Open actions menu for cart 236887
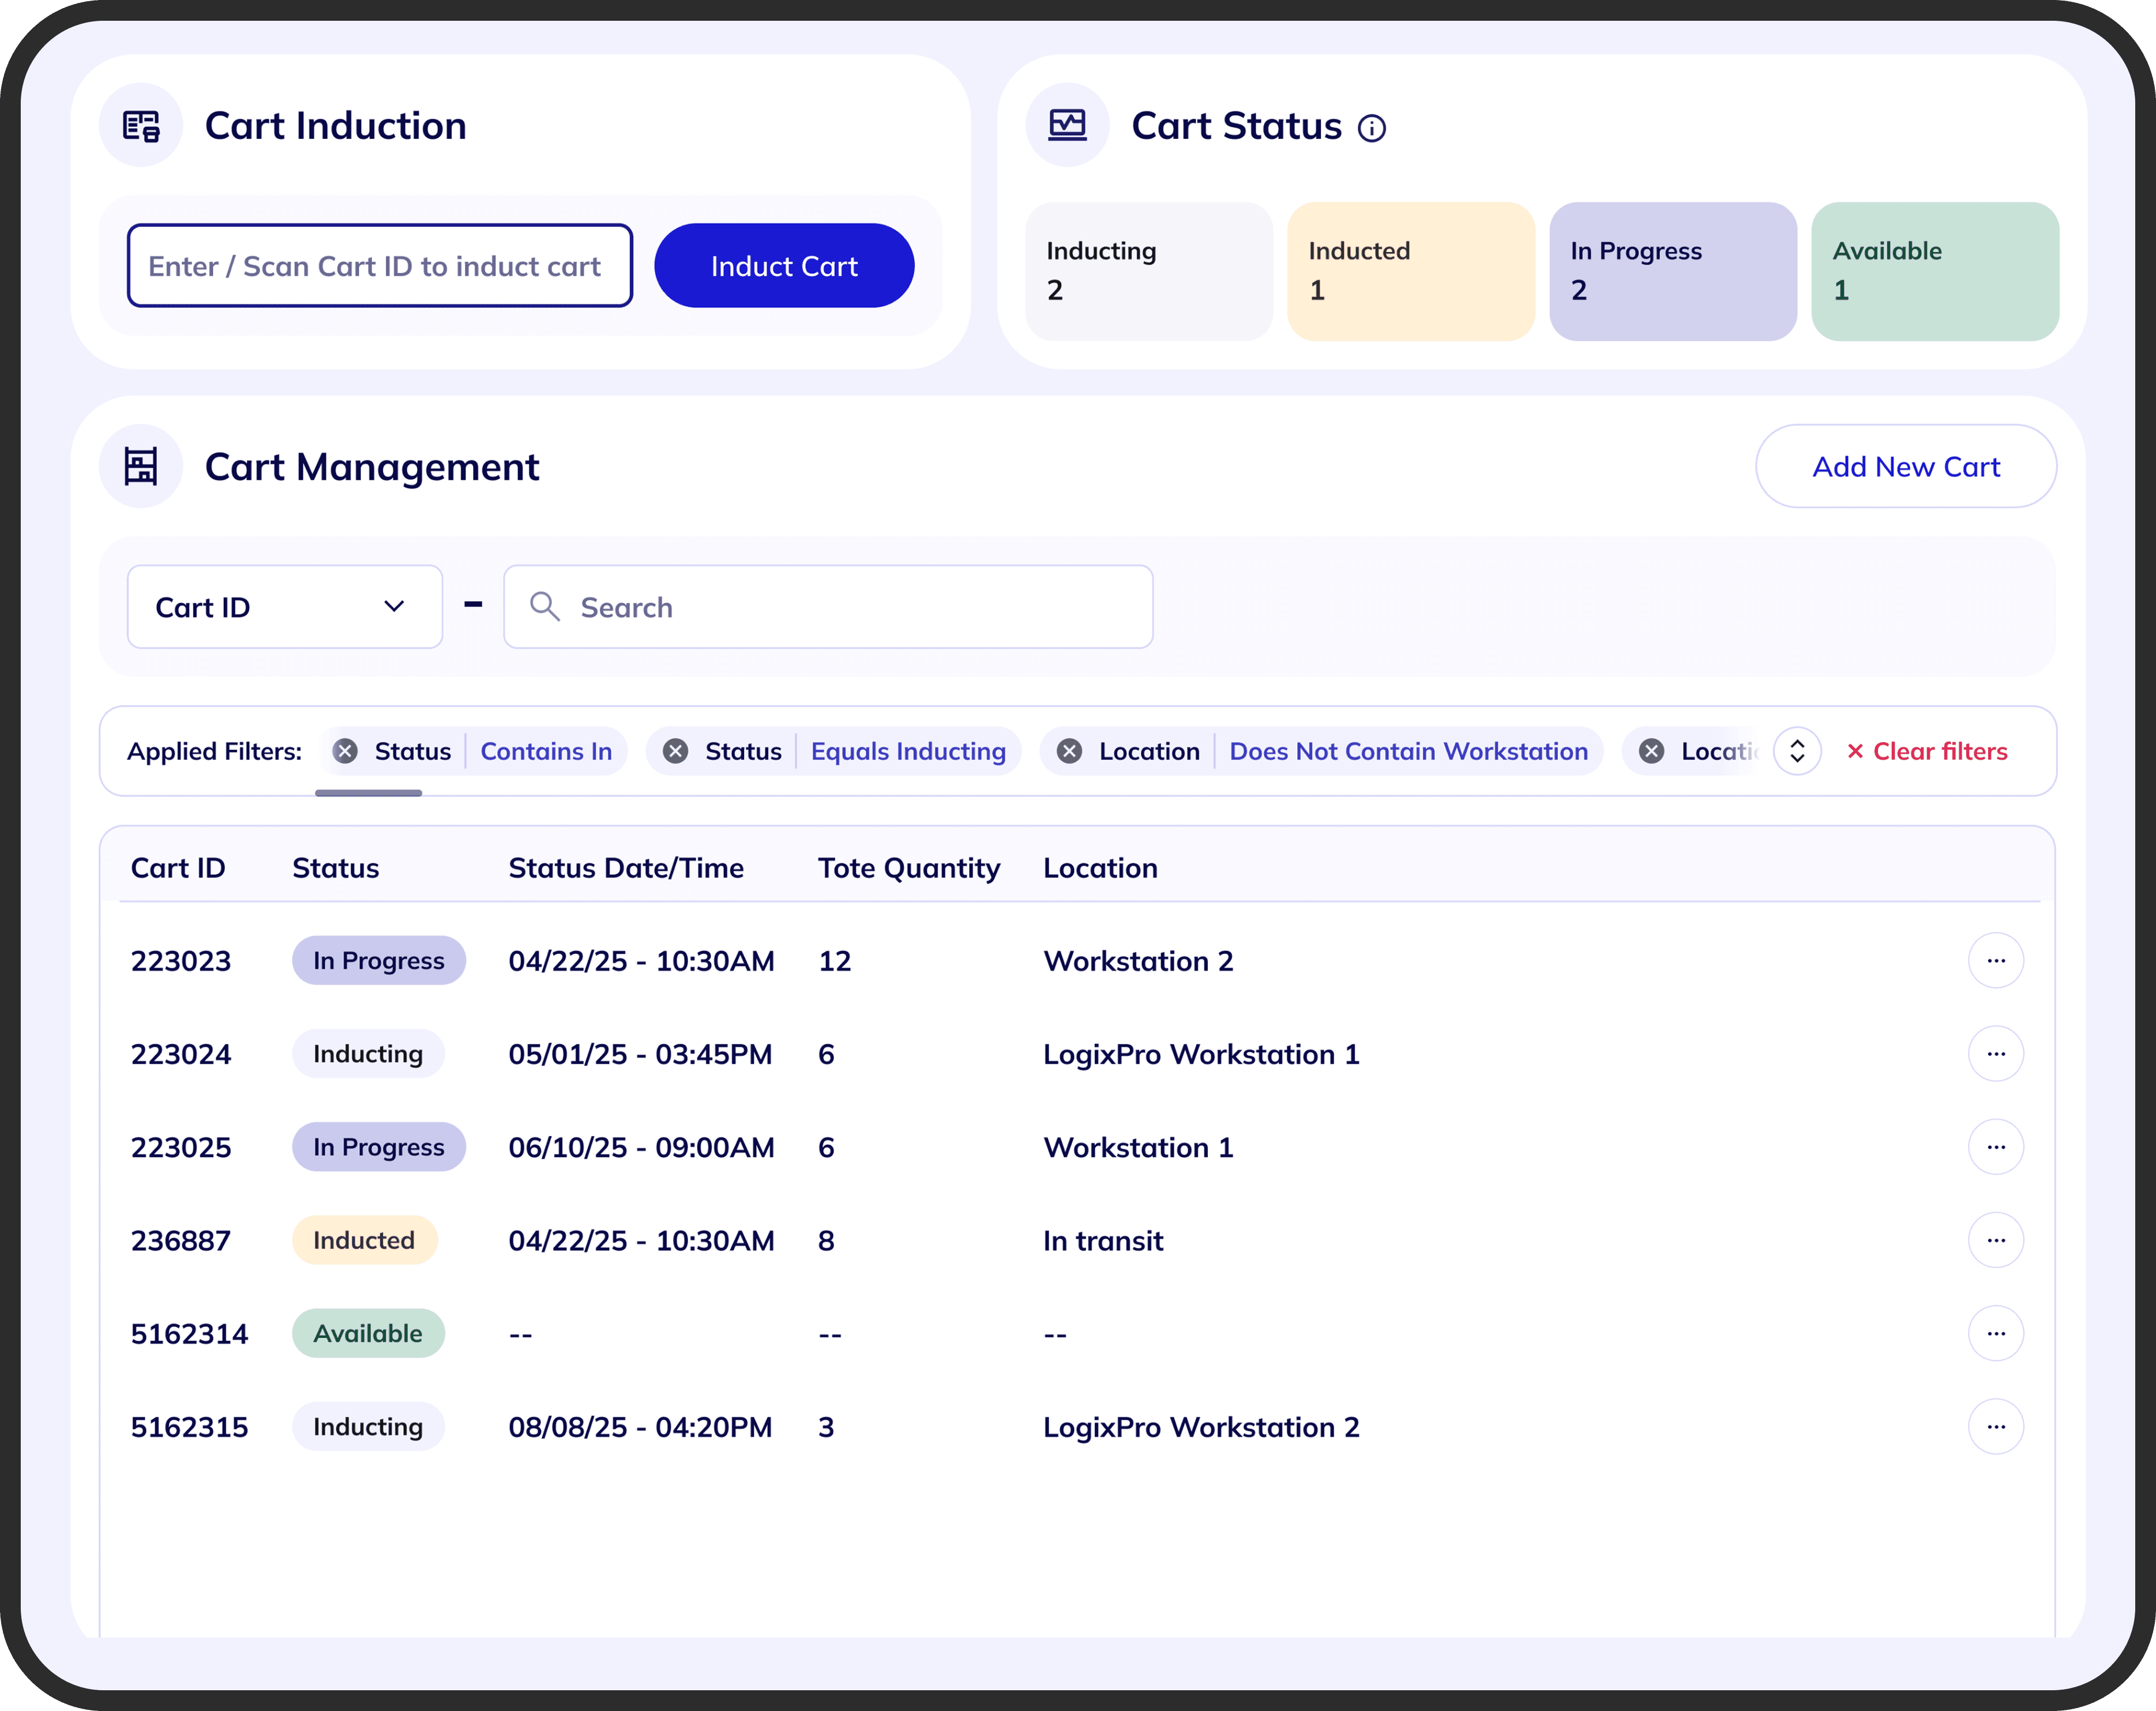The image size is (2156, 1711). (x=1995, y=1240)
